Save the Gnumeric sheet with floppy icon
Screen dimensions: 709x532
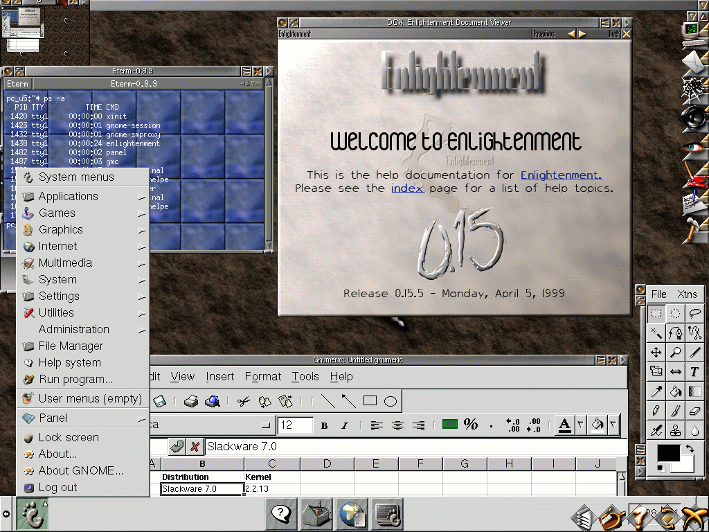160,401
